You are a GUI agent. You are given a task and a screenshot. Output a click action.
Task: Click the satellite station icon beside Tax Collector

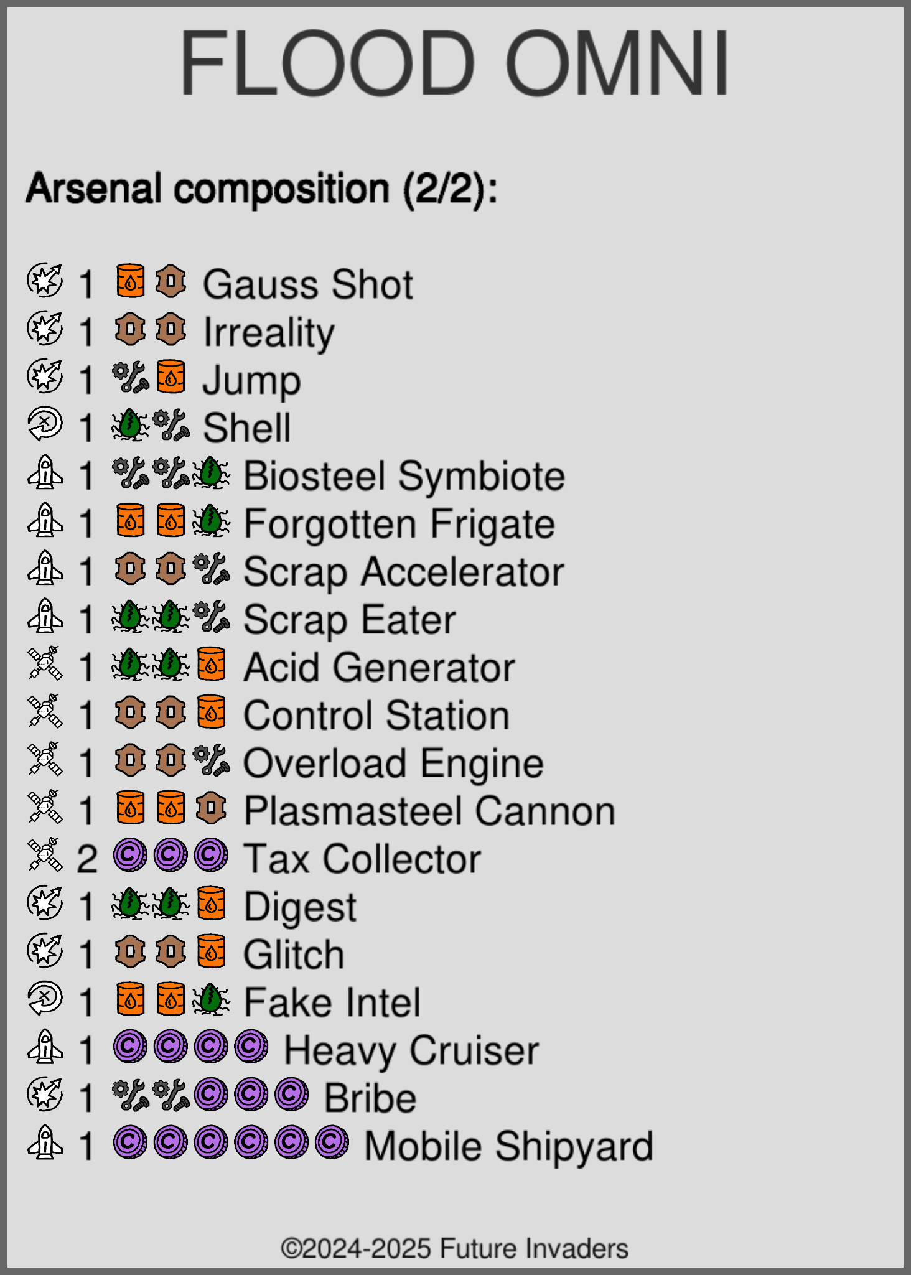click(45, 856)
